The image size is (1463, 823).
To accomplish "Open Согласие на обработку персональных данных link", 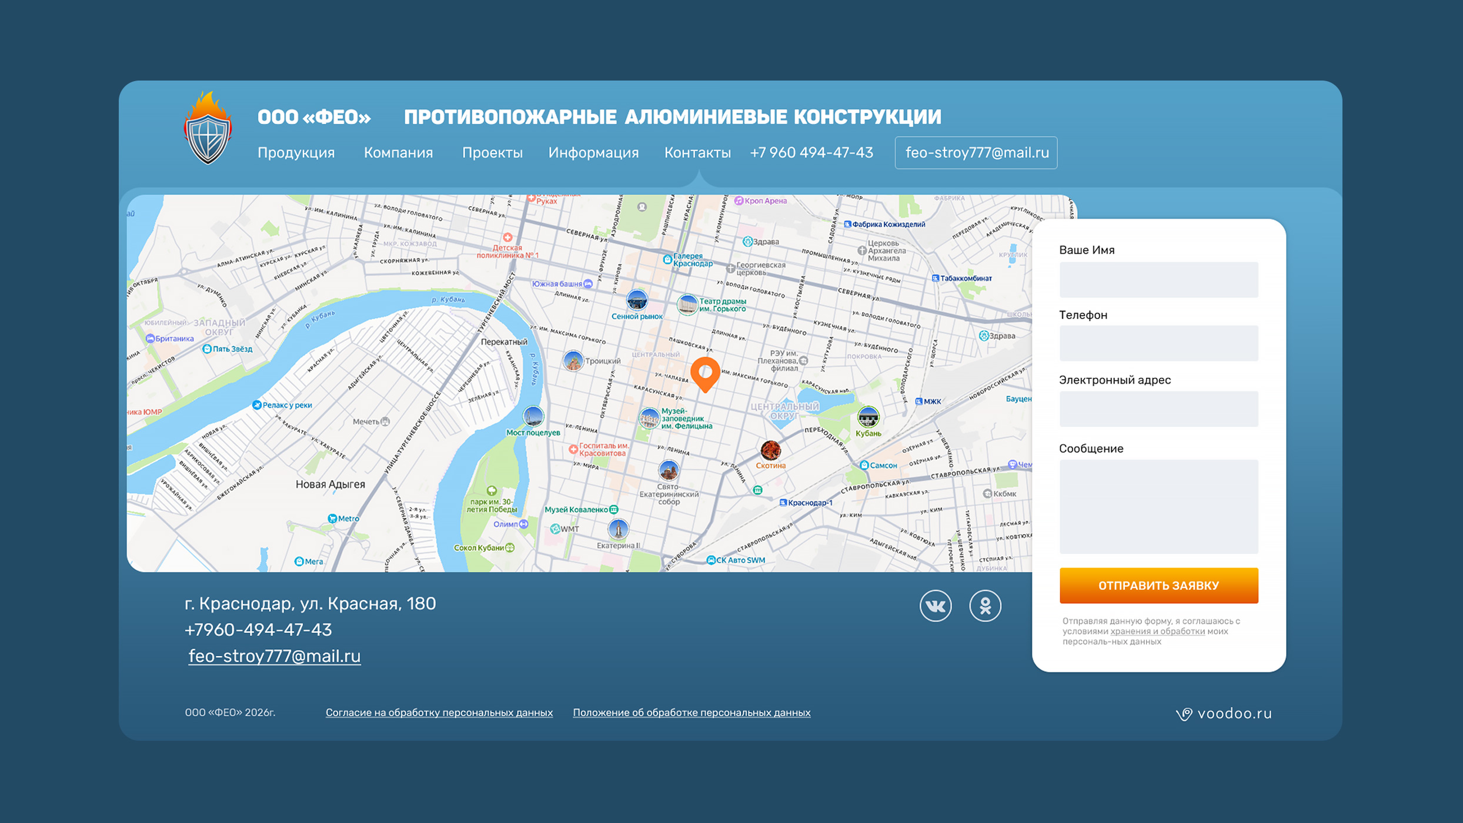I will pyautogui.click(x=439, y=712).
